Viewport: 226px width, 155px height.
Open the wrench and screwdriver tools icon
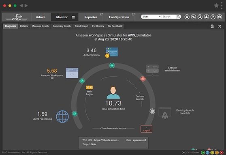[x=220, y=26]
